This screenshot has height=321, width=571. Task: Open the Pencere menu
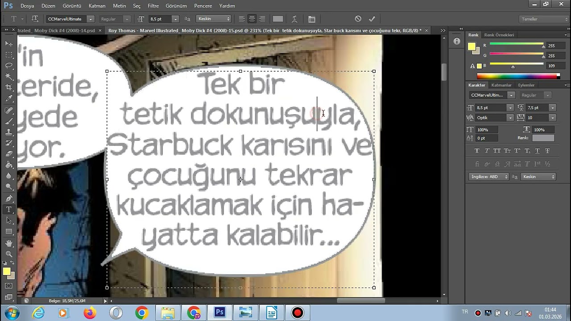(203, 6)
